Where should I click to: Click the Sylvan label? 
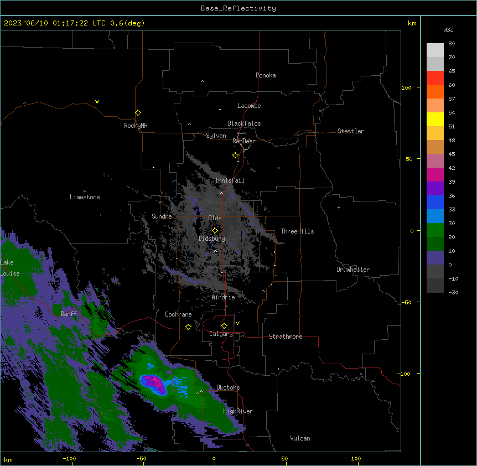[216, 136]
